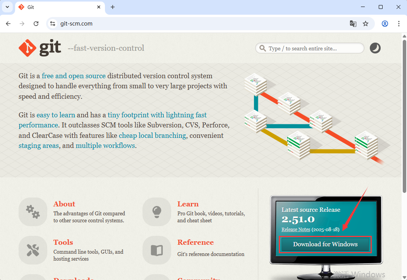Expand the tab search dropdown
Screen dimensions: 407x280
[x=7, y=7]
